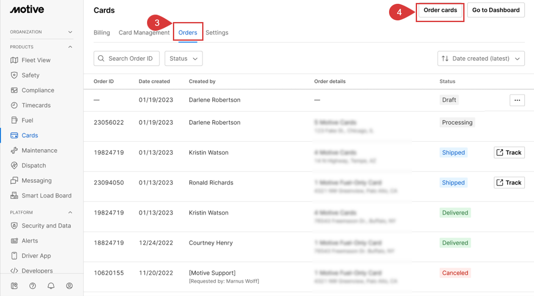Open the draft order's three-dot menu
Viewport: 534px width, 296px height.
coord(517,100)
